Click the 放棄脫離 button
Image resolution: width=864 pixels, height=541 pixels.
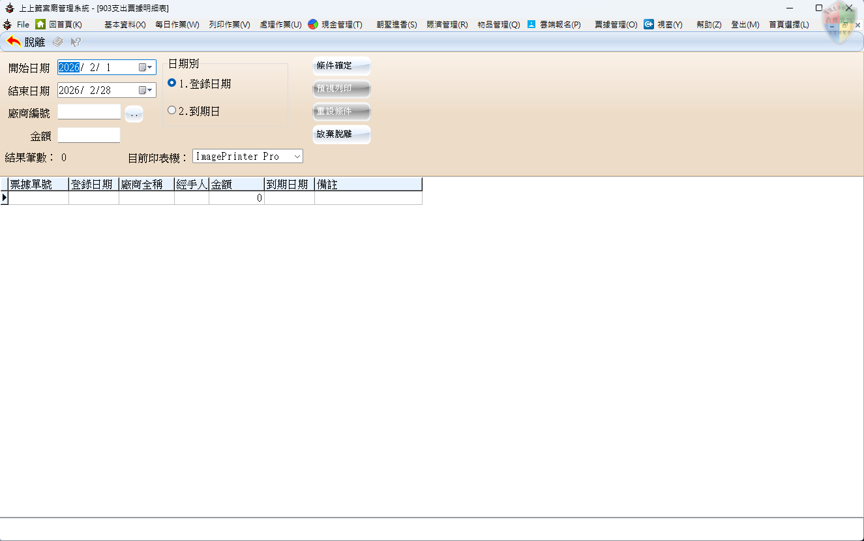(x=342, y=134)
